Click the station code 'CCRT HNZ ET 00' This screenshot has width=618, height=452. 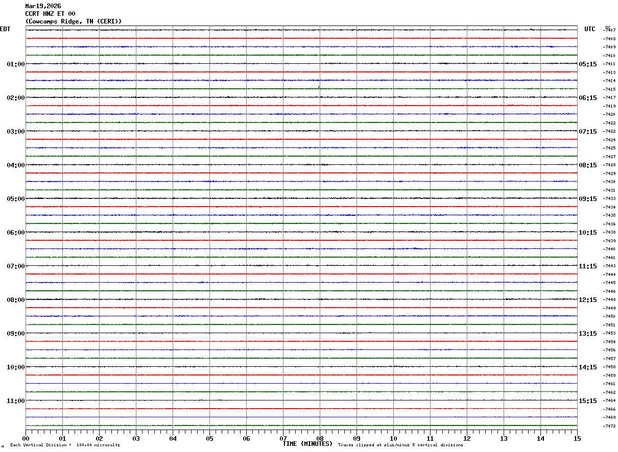50,14
